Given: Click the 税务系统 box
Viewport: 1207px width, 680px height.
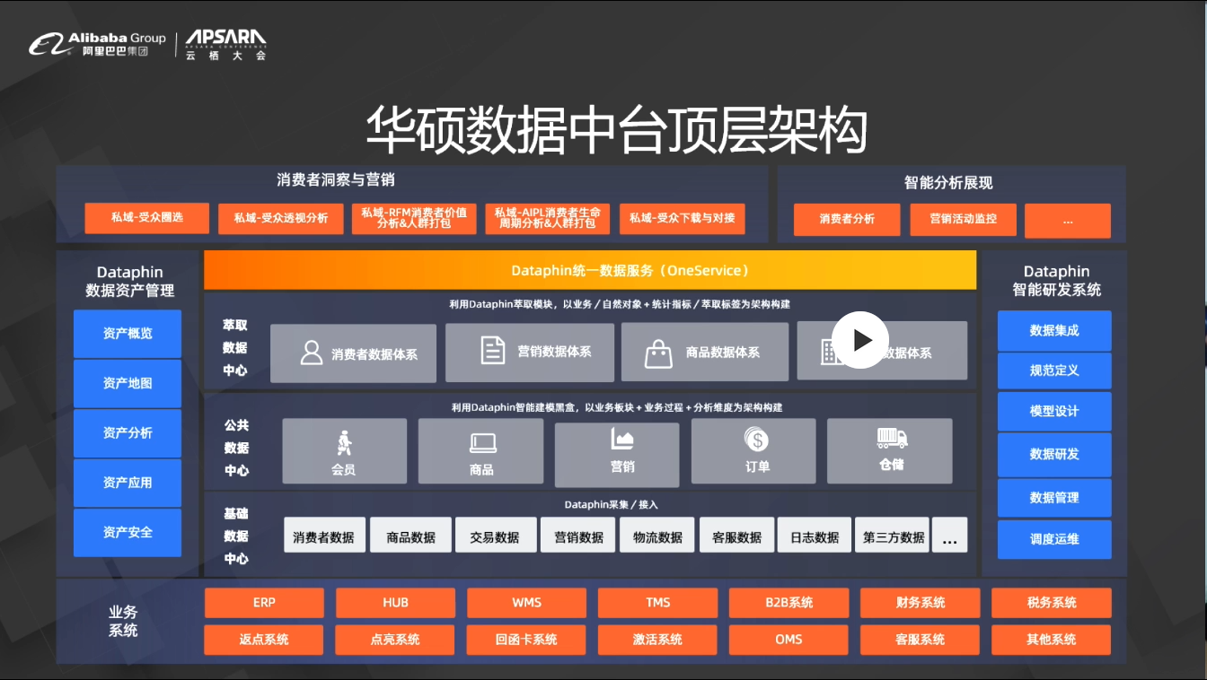Looking at the screenshot, I should [x=1051, y=603].
